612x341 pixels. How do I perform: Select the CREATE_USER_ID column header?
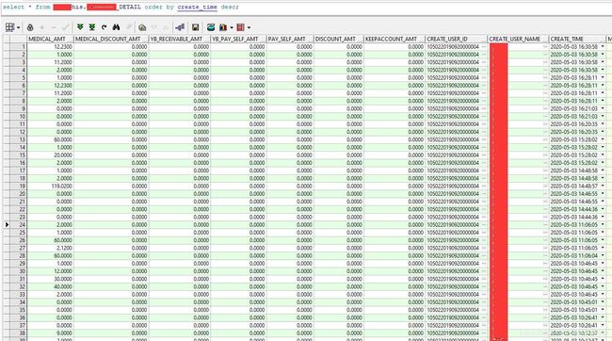(x=457, y=39)
